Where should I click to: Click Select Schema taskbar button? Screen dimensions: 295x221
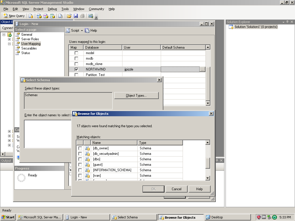coord(134,217)
